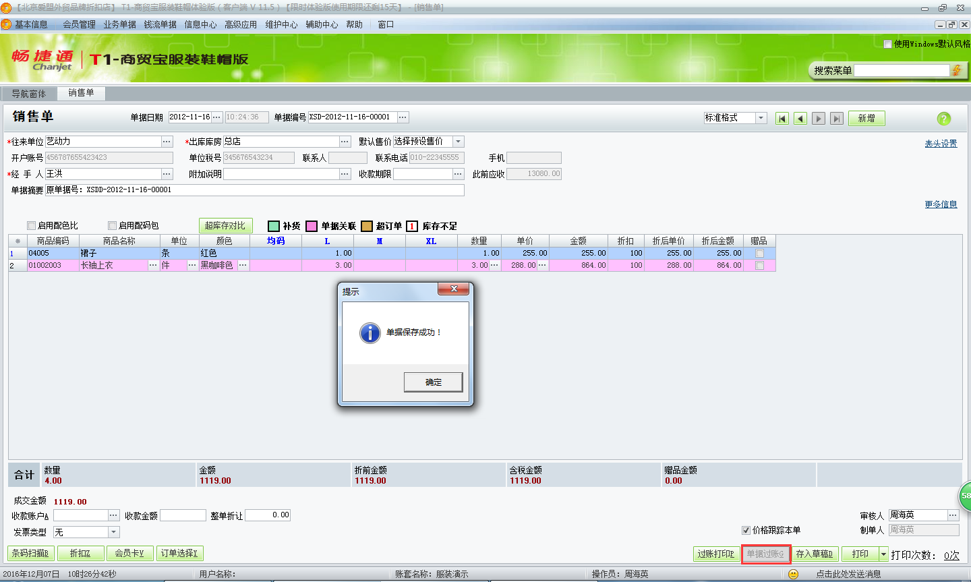Viewport: 971px width, 582px height.
Task: Open 默认售价 选择预设售价 dropdown
Action: point(458,142)
